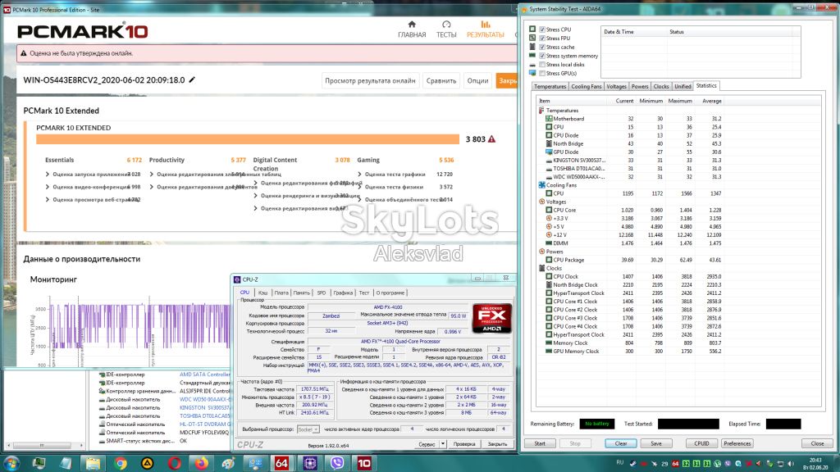Screen dimensions: 840x472
Task: Click AIDA64 Preferences button
Action: (x=737, y=443)
